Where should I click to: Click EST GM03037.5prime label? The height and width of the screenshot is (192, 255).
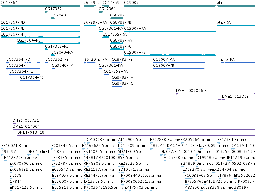point(102,140)
